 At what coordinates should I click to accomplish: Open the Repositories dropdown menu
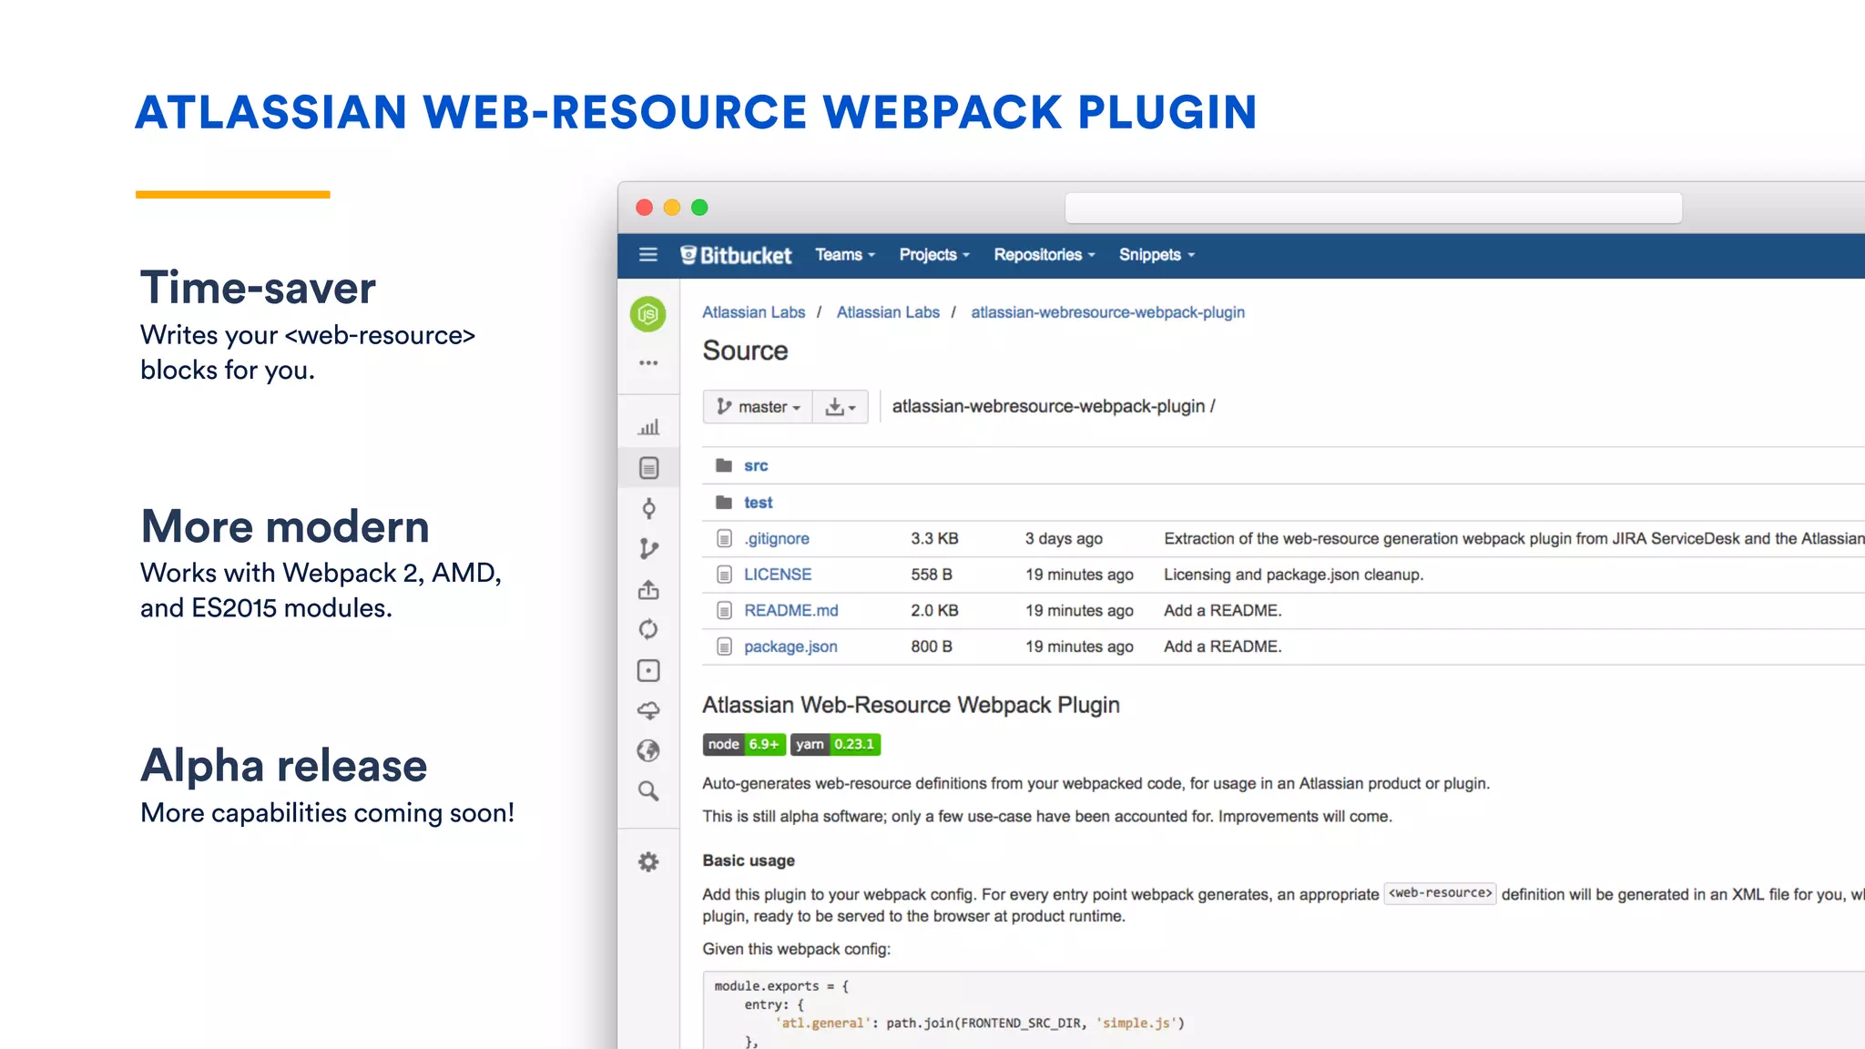pos(1044,255)
